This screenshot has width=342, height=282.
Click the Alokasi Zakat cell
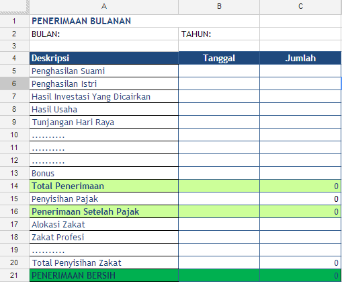click(x=104, y=224)
